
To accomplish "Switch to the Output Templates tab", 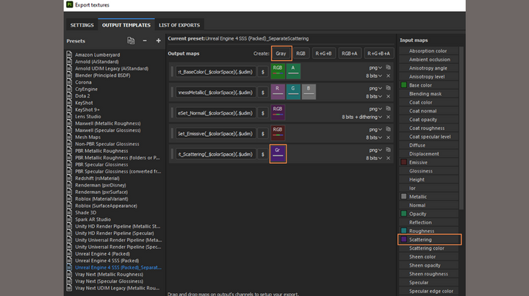I will [x=126, y=25].
